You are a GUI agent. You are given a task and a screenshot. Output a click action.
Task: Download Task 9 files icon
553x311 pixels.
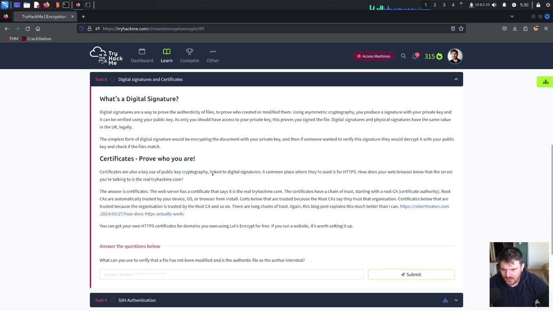pos(445,300)
